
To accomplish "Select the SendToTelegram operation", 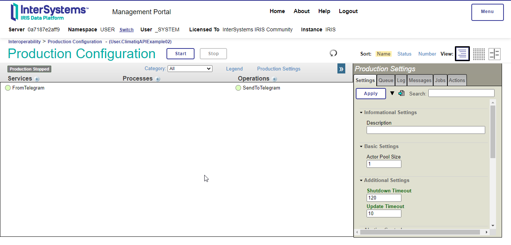I will 261,88.
